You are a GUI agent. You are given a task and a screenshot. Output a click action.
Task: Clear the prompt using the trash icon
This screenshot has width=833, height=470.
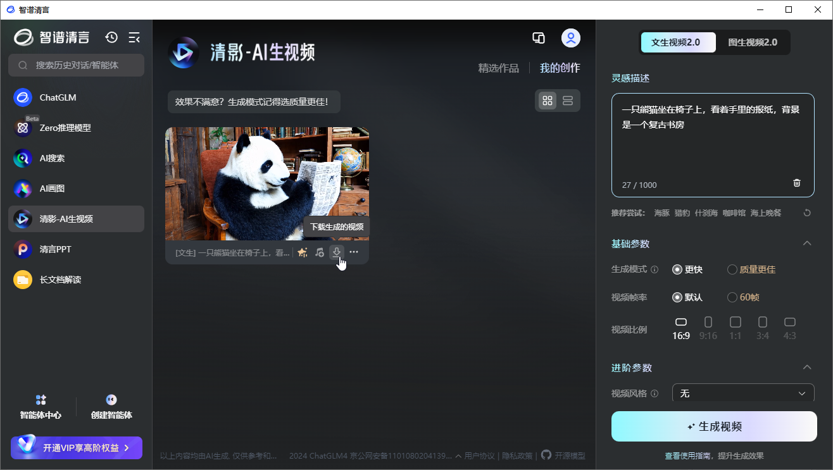point(796,183)
